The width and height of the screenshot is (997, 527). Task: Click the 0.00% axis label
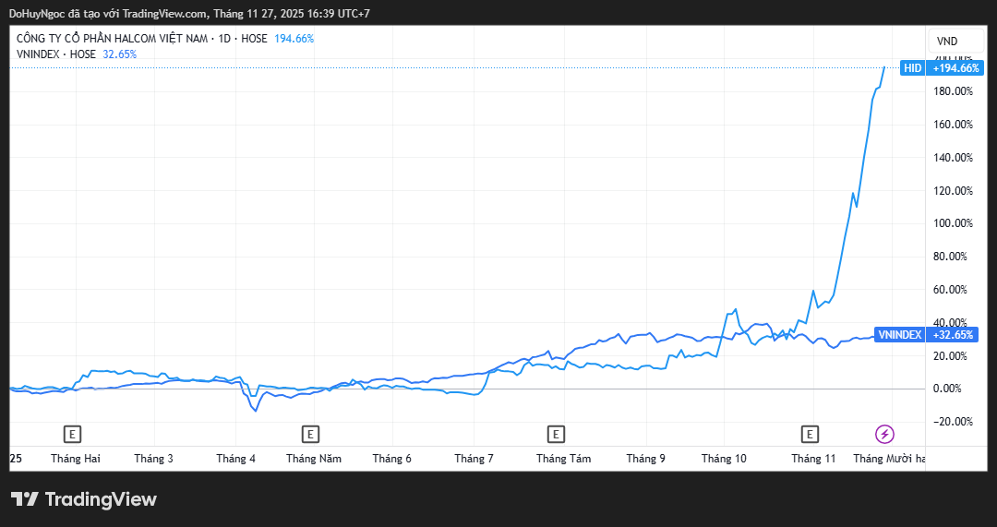click(947, 389)
